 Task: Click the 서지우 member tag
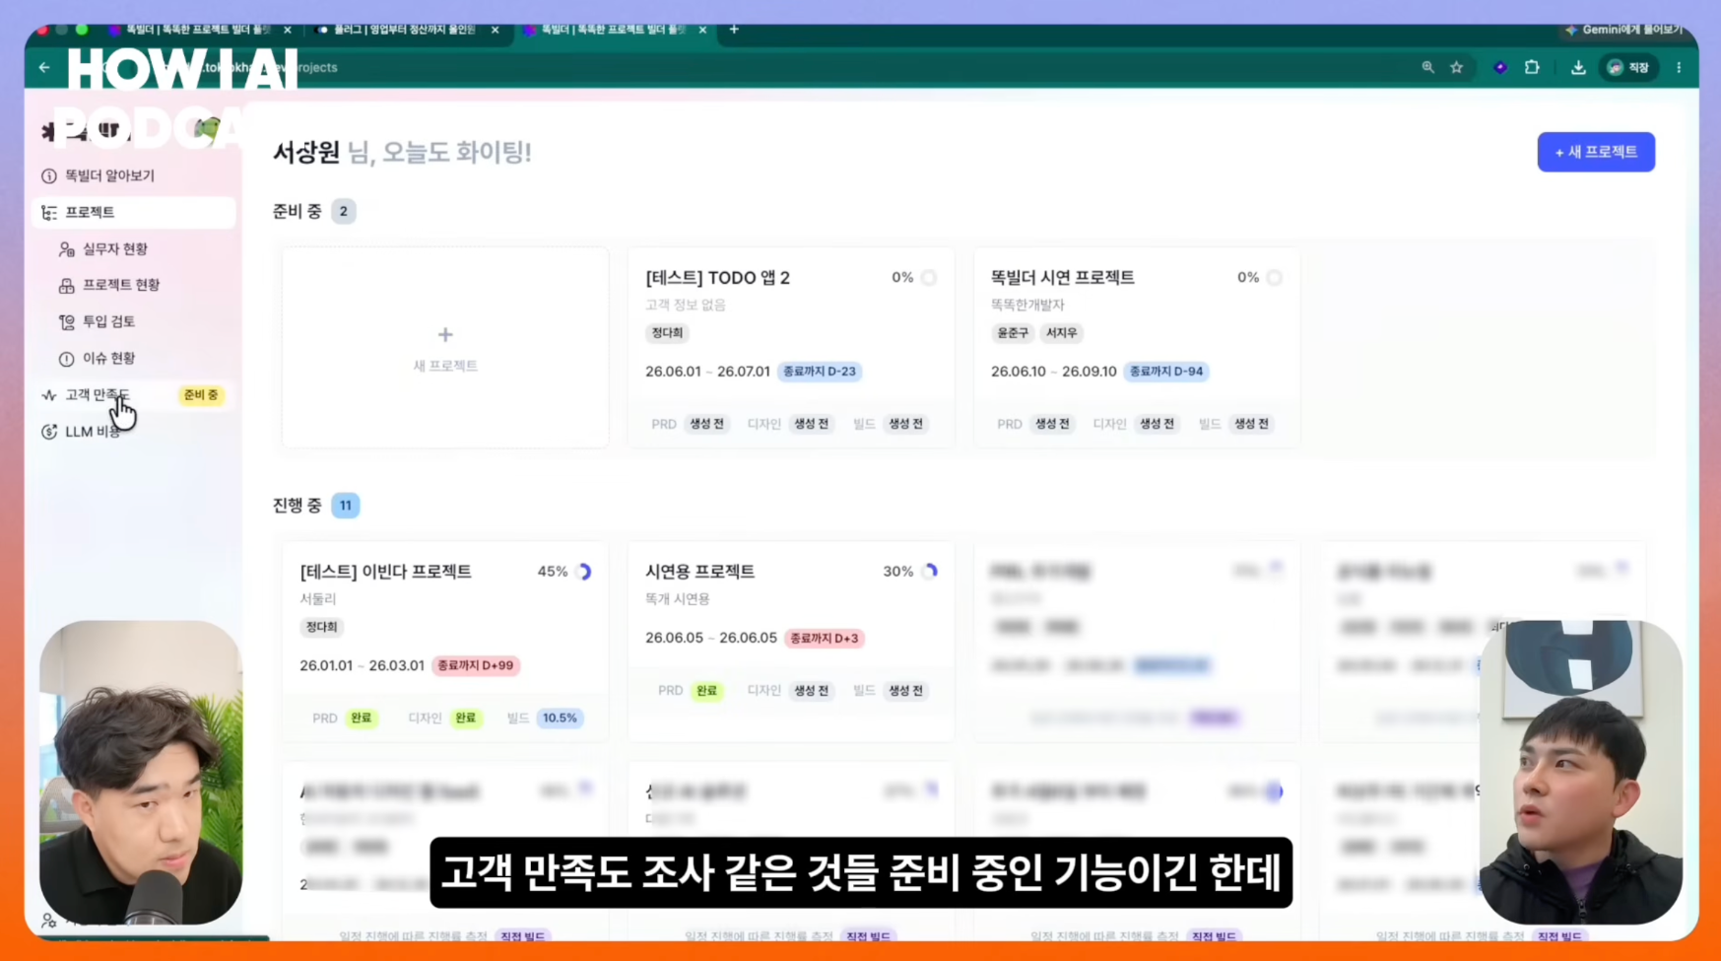(1061, 333)
